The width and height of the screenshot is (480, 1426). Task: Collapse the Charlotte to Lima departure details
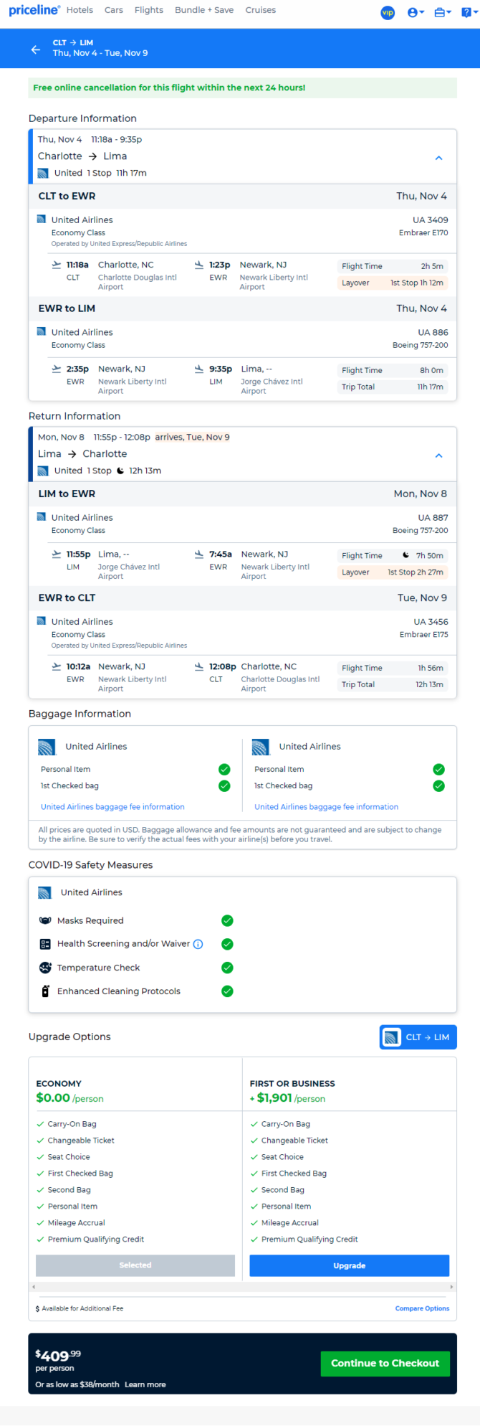pos(439,158)
